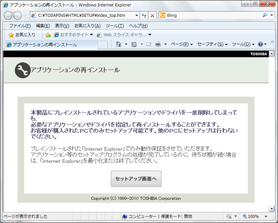This screenshot has width=278, height=223.
Task: Click the red Stop loading icon
Action: (x=152, y=16)
